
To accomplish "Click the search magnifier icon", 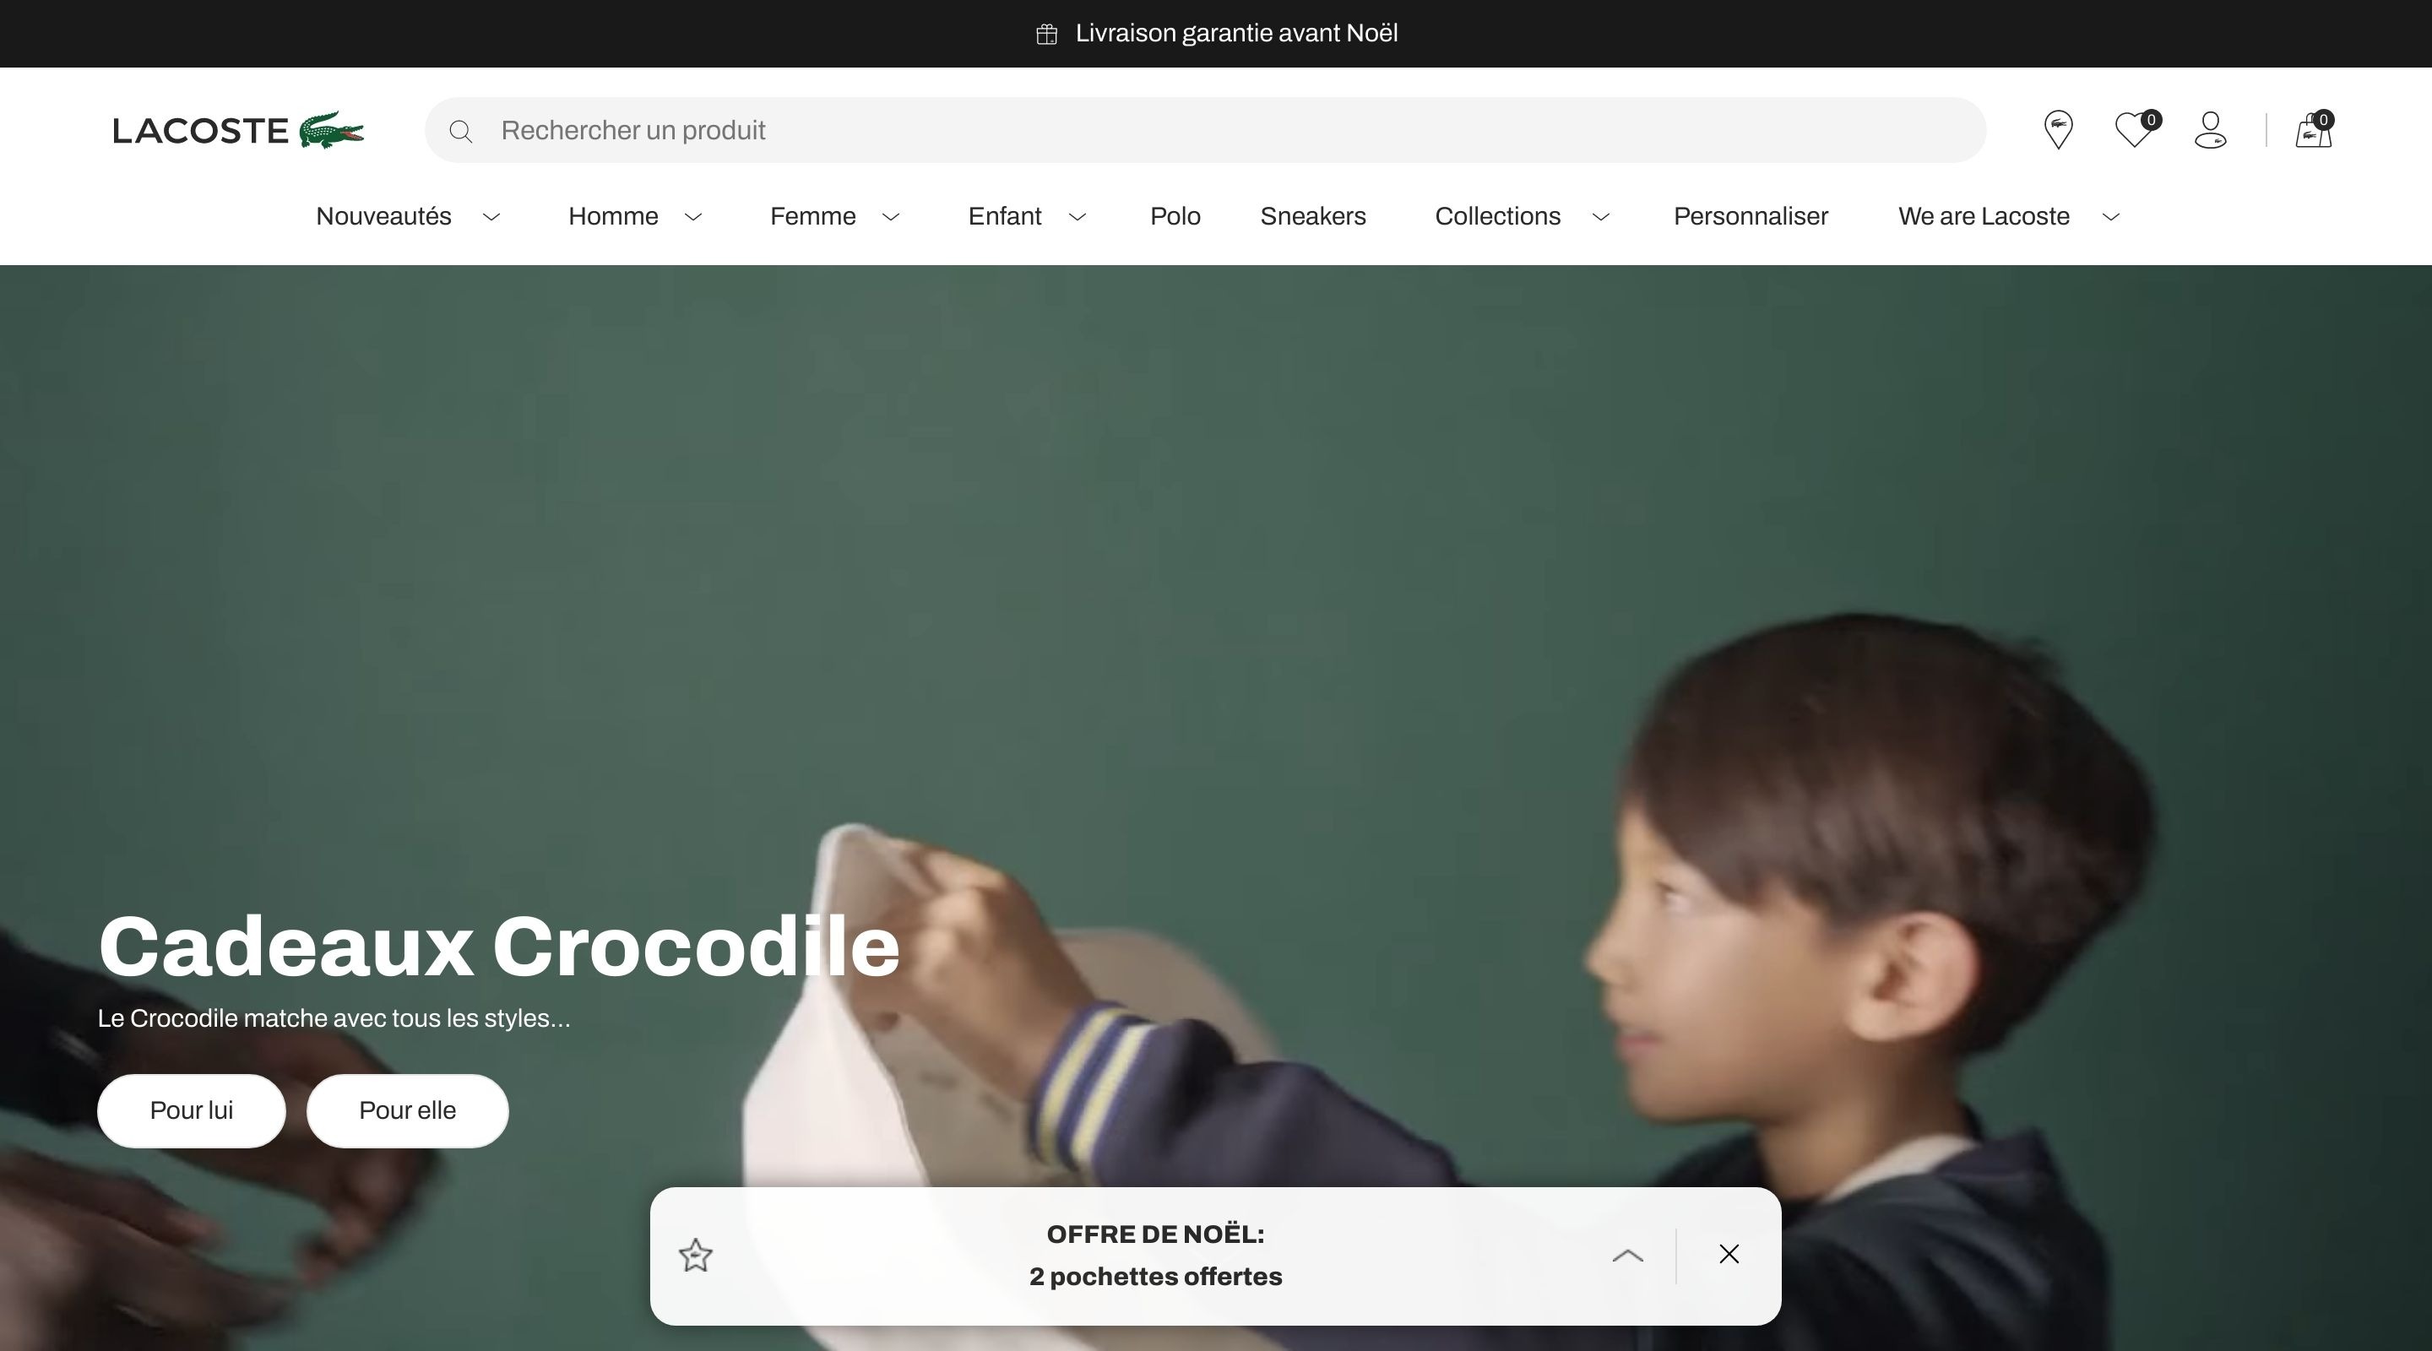I will pos(461,131).
